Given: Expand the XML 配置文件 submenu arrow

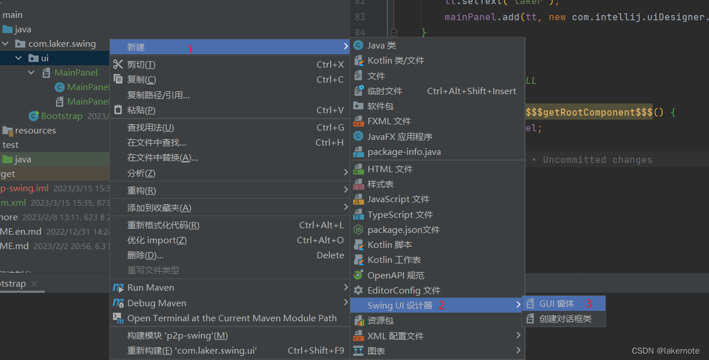Looking at the screenshot, I should click(x=518, y=336).
